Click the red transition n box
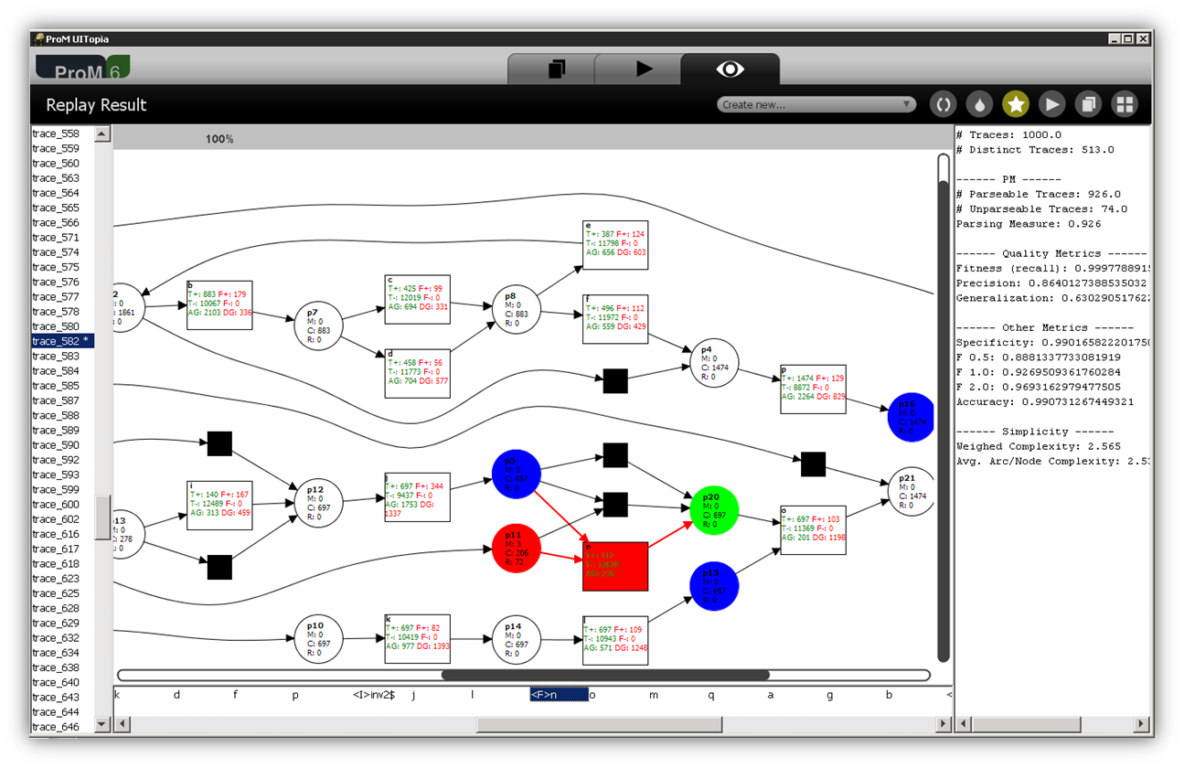1184x768 pixels. tap(615, 566)
